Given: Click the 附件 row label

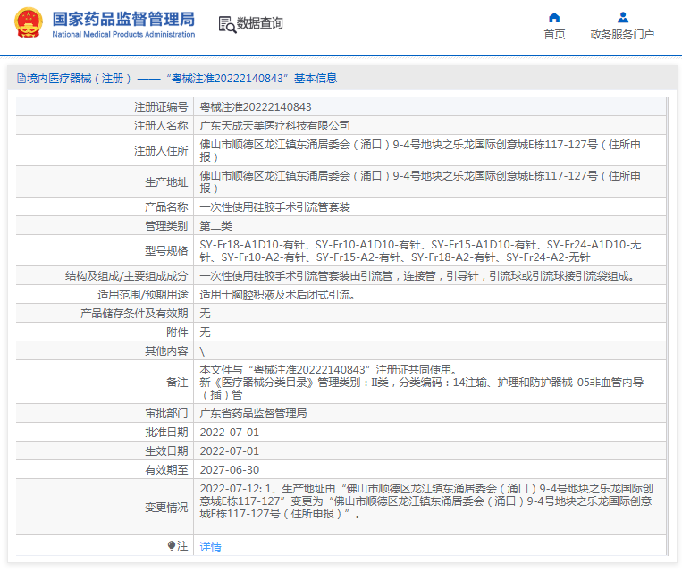Looking at the screenshot, I should (x=177, y=332).
